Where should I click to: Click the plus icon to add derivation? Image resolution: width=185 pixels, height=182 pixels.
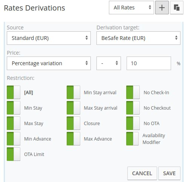coord(162,8)
